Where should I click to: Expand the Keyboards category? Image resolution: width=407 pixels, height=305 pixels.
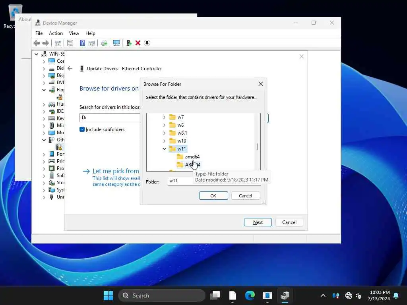(x=44, y=119)
